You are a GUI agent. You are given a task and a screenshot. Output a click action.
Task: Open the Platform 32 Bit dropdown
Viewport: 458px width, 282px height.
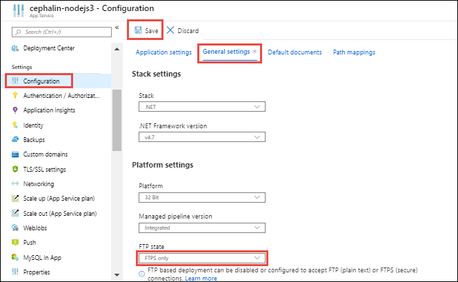201,198
